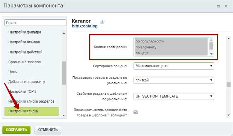Focus the Поиск search field
Viewport: 233px width, 136px height.
click(x=35, y=23)
